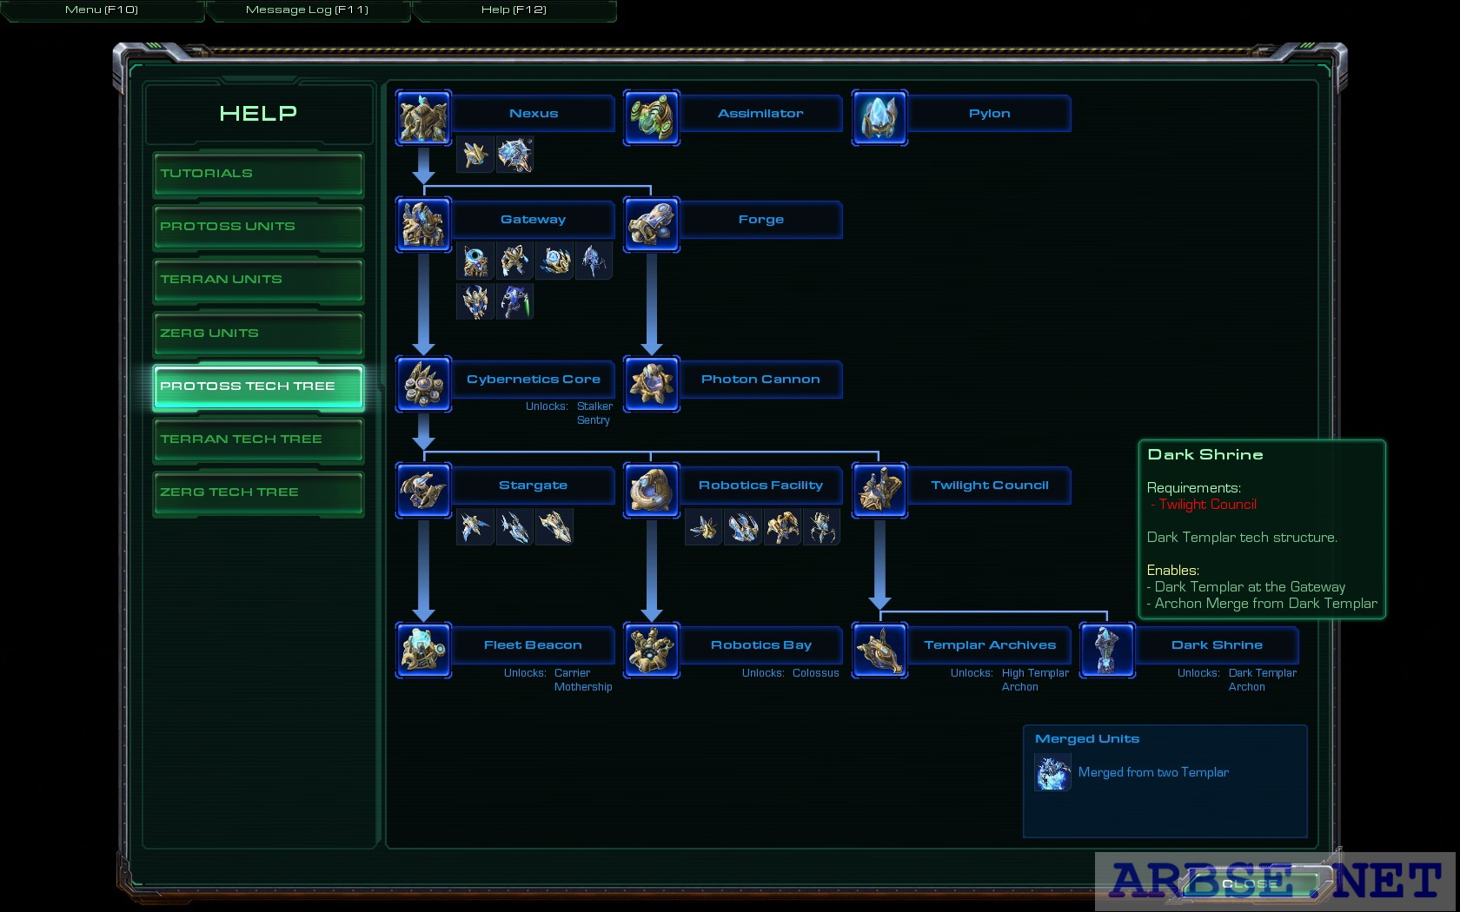Select the Warp Gate icon beneath Gateway

(475, 261)
